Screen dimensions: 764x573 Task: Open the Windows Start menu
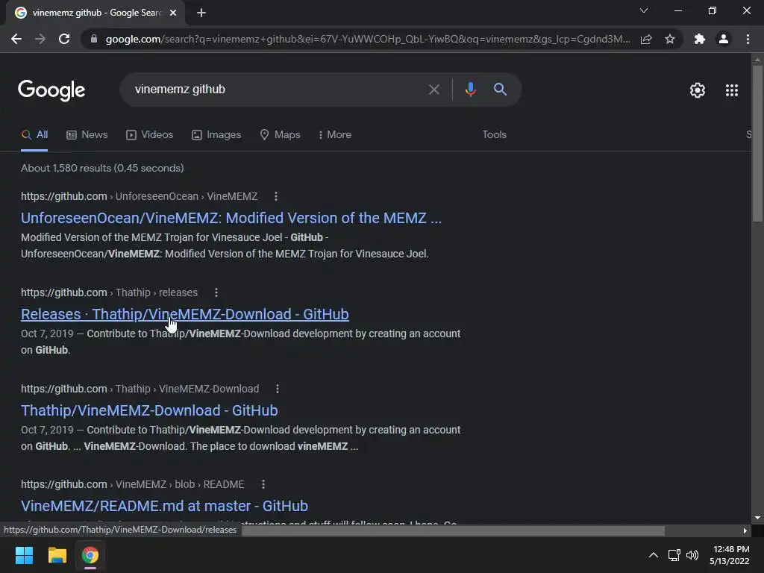click(x=24, y=555)
